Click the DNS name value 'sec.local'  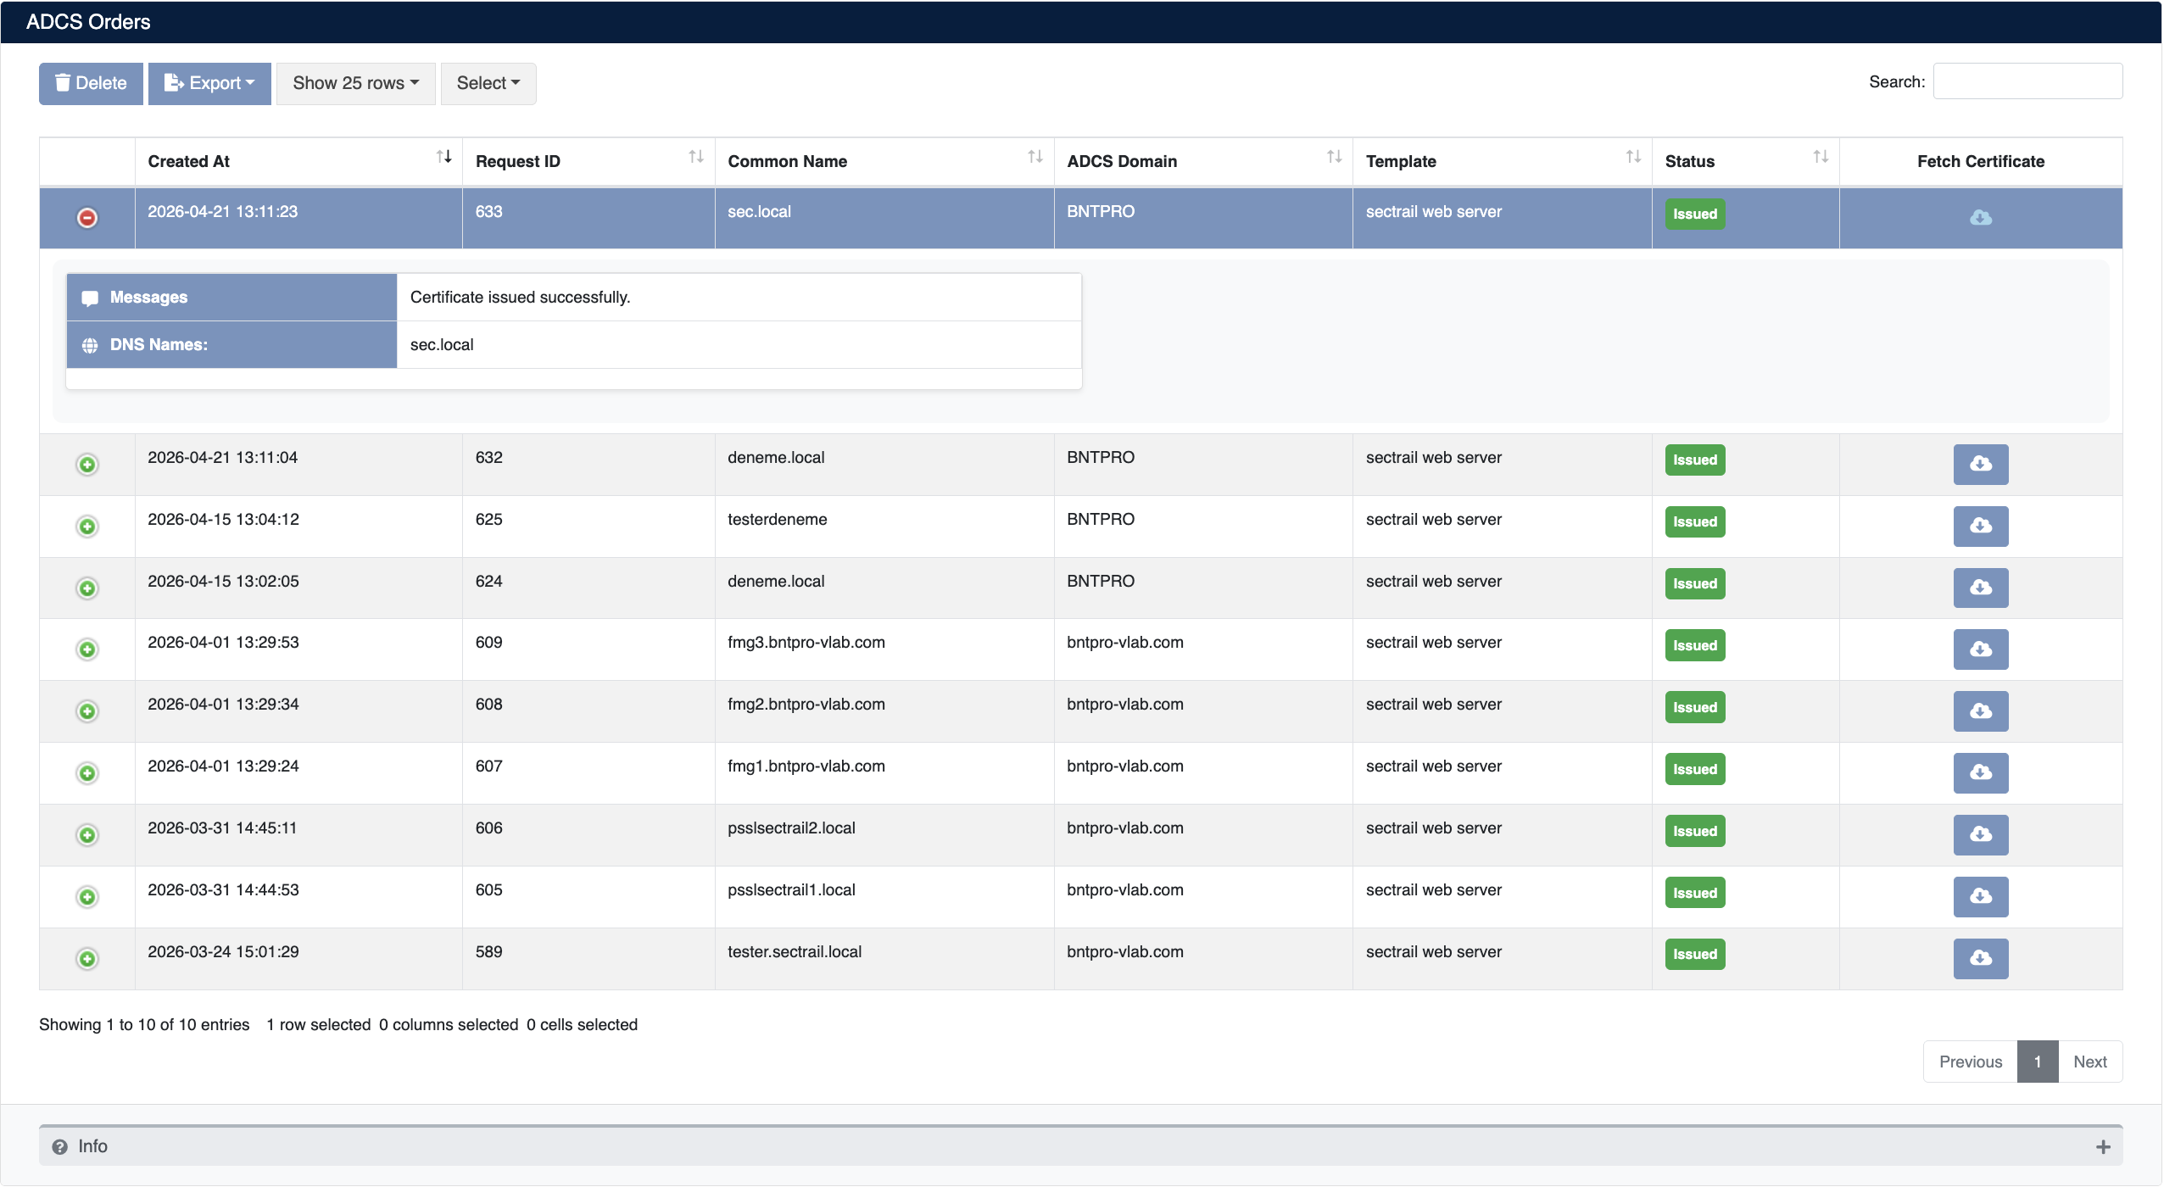tap(442, 345)
